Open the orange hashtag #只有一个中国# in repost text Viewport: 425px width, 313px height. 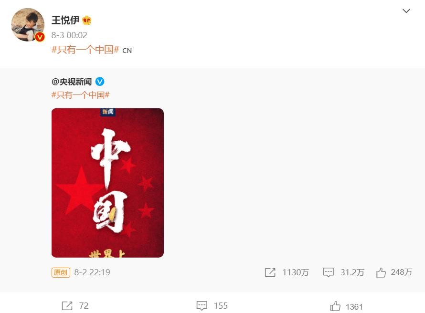pyautogui.click(x=85, y=50)
